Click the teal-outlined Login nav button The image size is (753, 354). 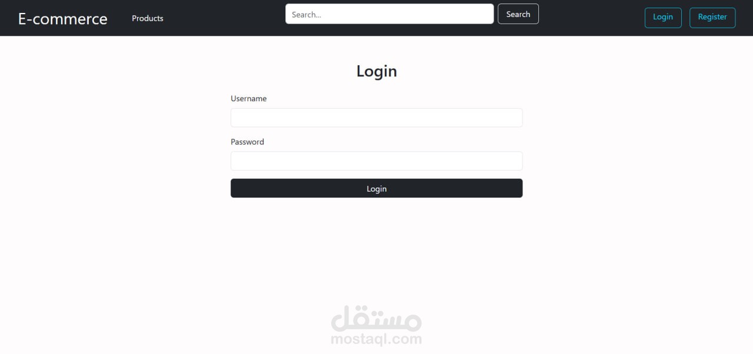click(663, 17)
